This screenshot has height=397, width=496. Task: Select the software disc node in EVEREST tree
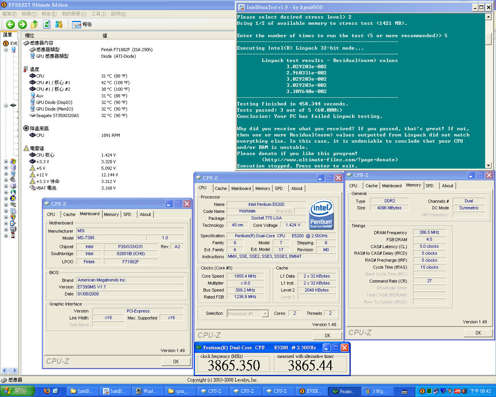(x=13, y=211)
